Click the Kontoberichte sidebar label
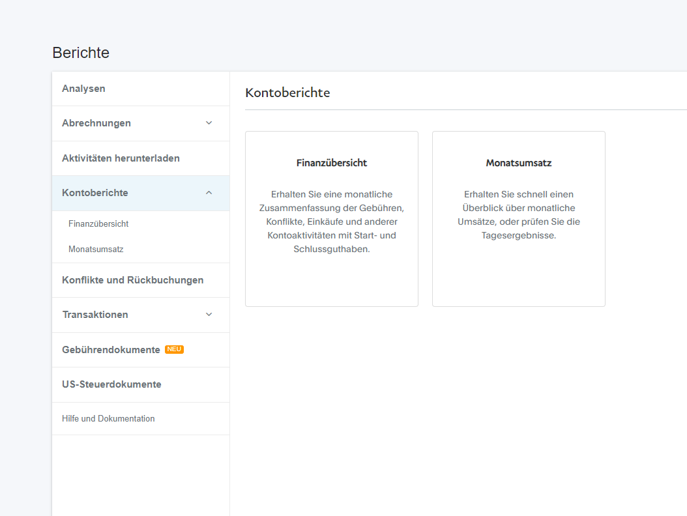The image size is (687, 516). (95, 193)
